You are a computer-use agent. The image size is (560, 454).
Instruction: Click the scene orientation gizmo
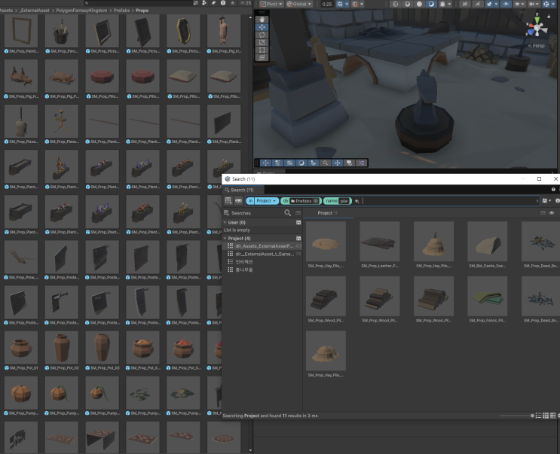(537, 28)
